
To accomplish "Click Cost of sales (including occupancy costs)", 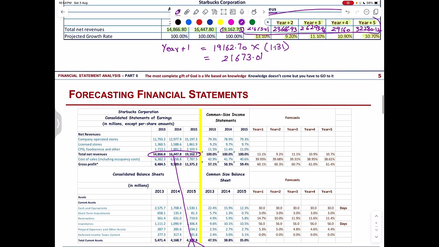I will 109,159.
